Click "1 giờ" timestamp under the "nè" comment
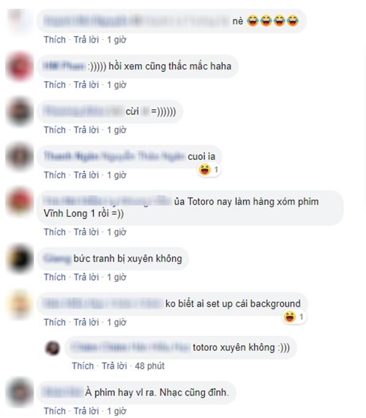The height and width of the screenshot is (418, 366). coord(117,40)
